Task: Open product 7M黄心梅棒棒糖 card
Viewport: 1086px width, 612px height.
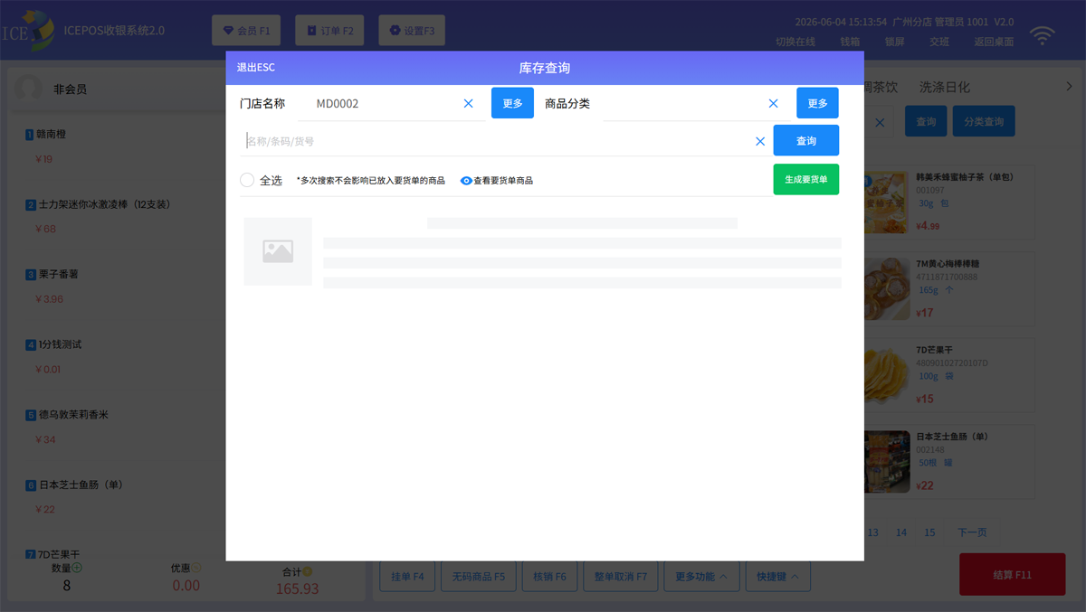Action: pyautogui.click(x=948, y=288)
